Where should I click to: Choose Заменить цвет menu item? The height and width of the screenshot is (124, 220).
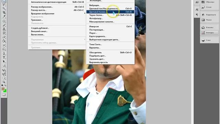[110, 59]
